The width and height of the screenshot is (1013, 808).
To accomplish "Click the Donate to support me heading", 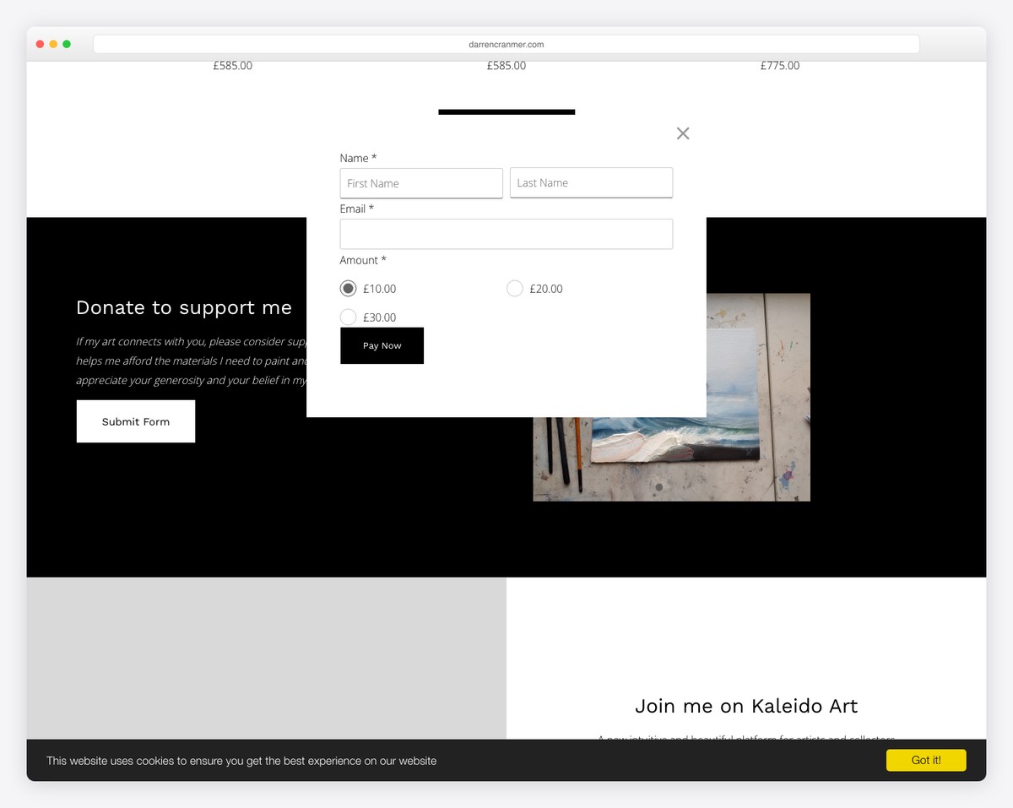I will tap(184, 307).
